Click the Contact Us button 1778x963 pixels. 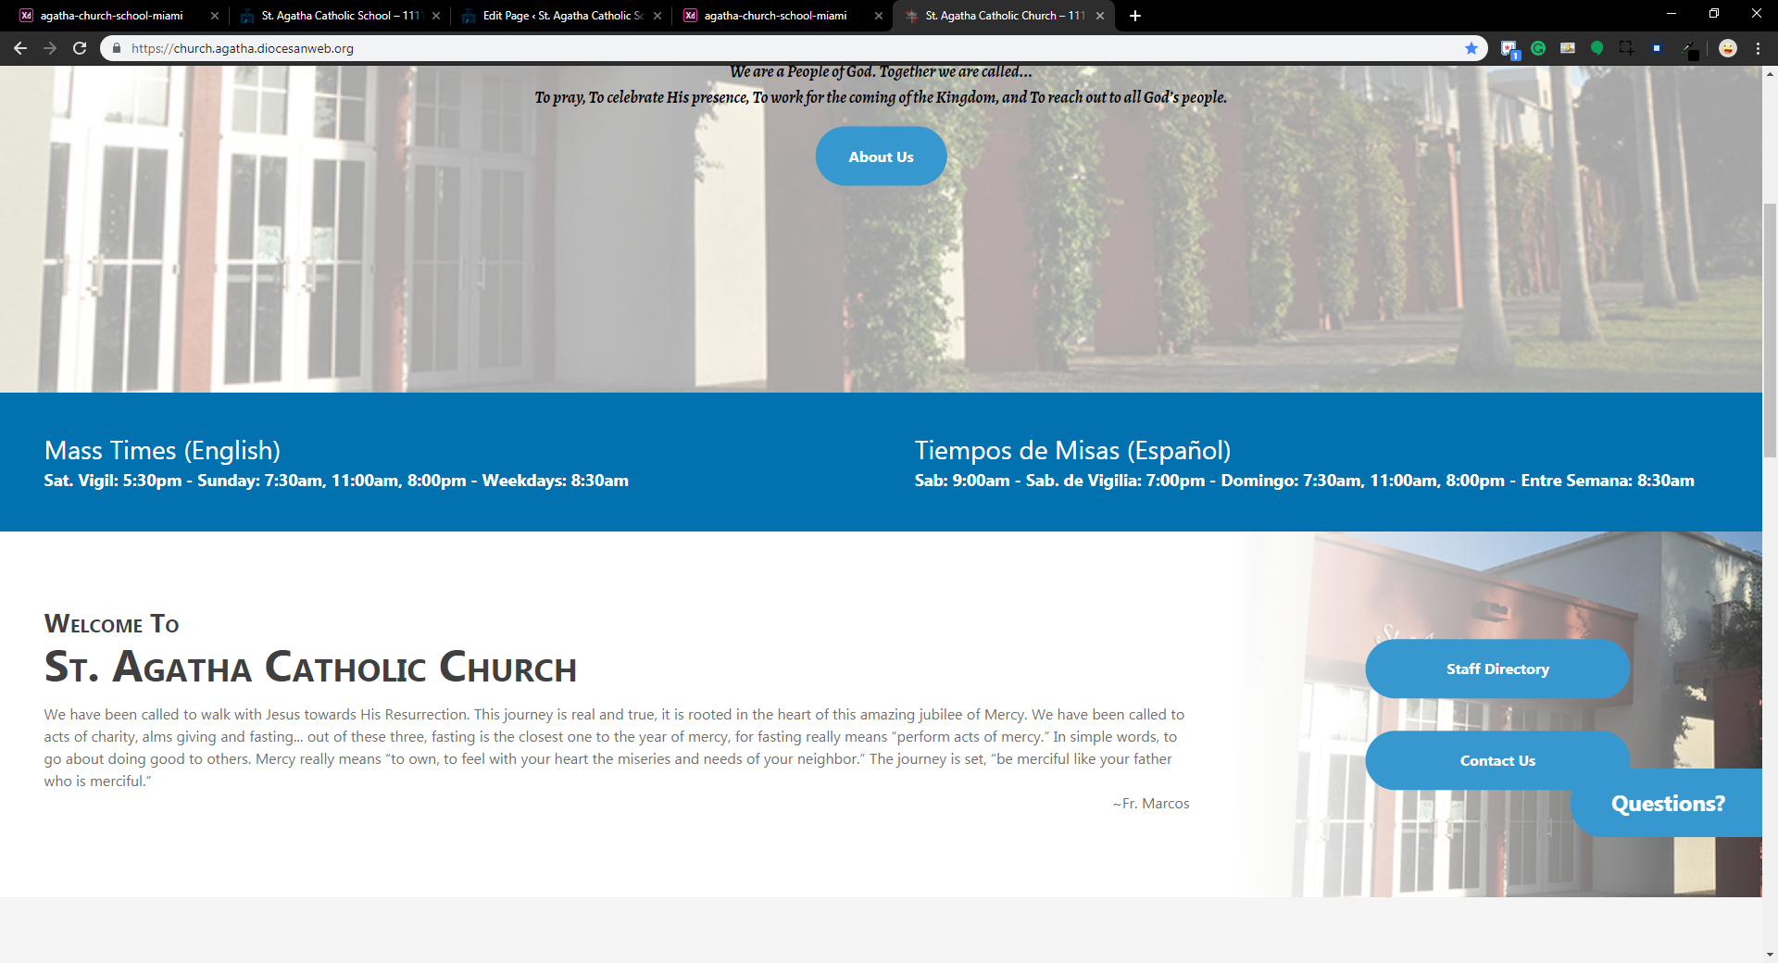(x=1496, y=760)
